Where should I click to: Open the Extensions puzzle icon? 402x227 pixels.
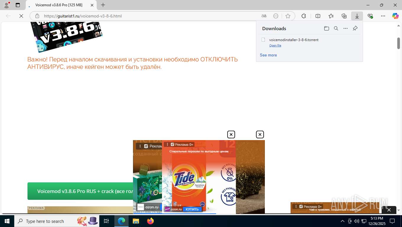coord(304,16)
